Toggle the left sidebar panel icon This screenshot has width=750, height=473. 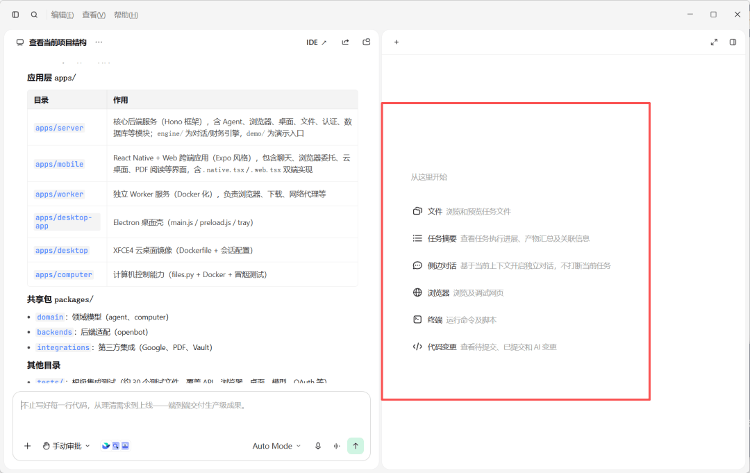[x=15, y=15]
